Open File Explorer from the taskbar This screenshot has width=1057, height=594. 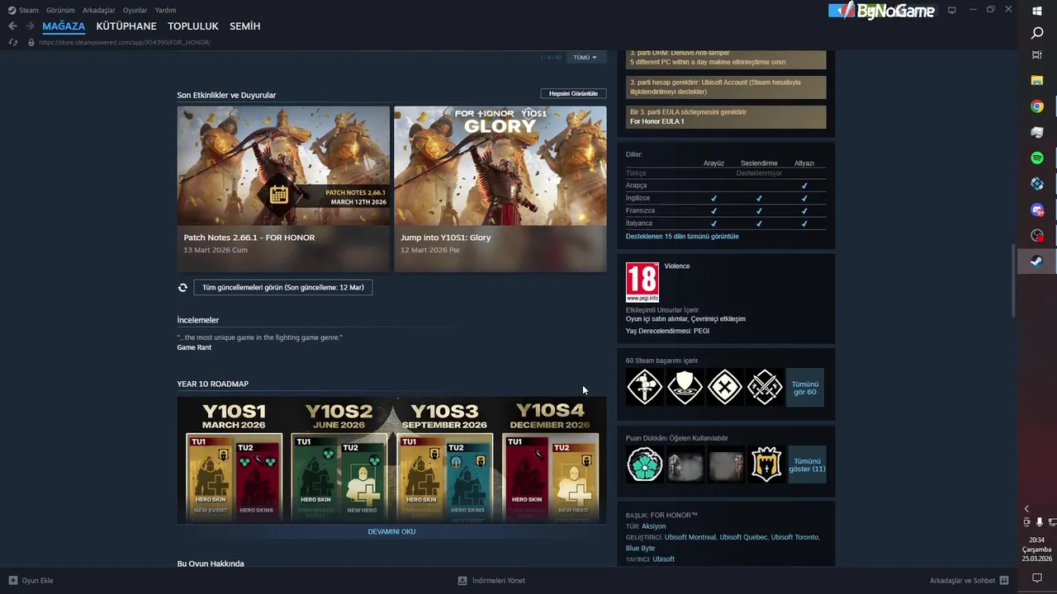tap(1037, 81)
